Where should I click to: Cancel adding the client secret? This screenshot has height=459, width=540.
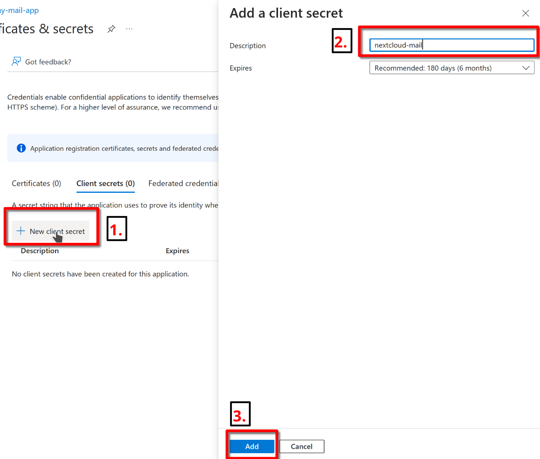(301, 446)
